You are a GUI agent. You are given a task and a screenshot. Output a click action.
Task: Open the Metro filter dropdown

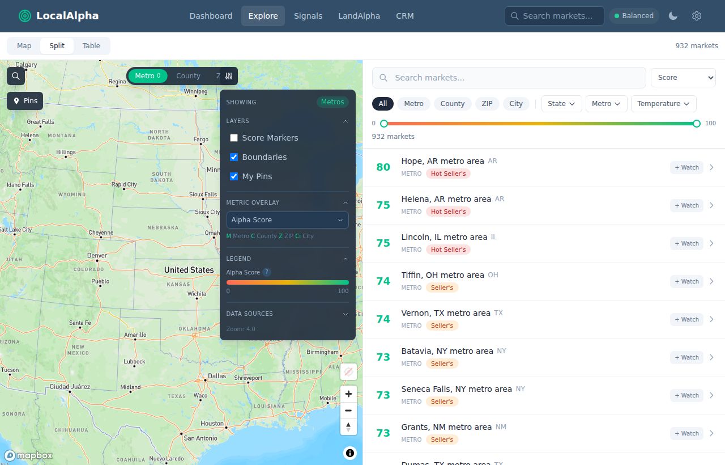[607, 104]
